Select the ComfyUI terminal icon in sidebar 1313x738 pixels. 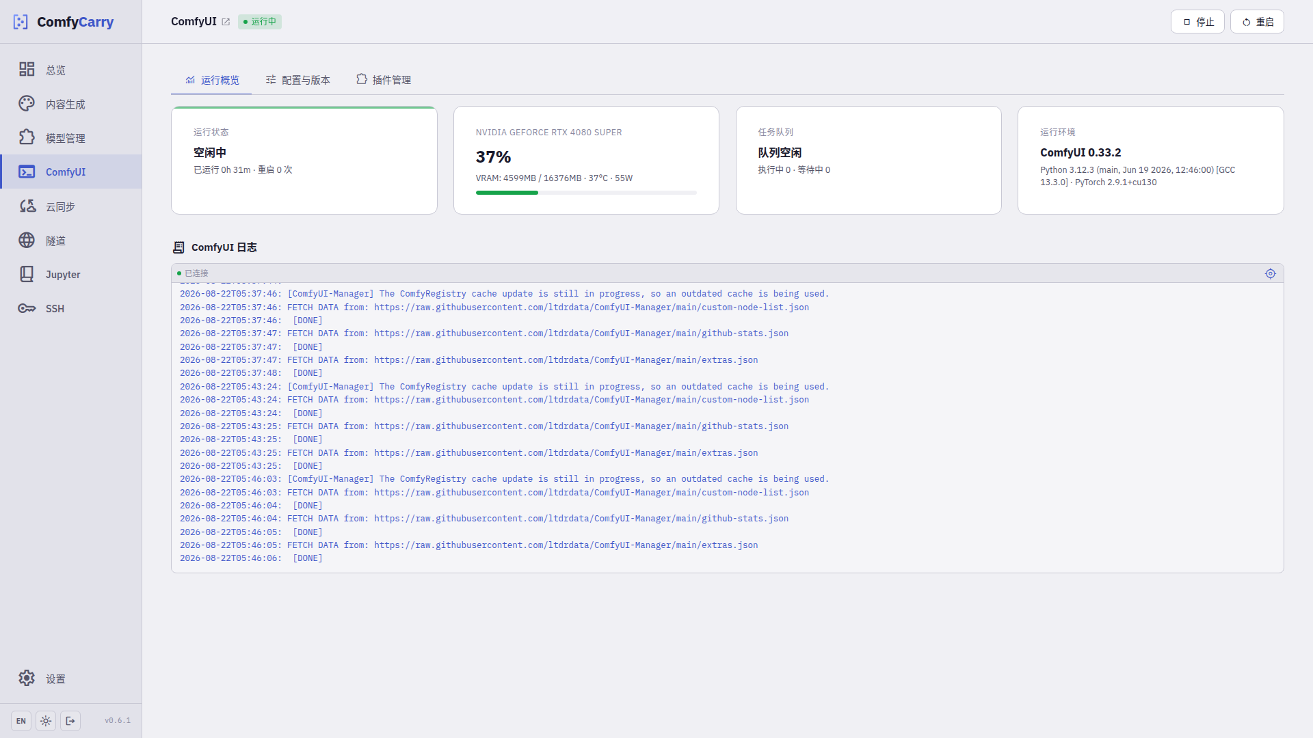pos(27,172)
